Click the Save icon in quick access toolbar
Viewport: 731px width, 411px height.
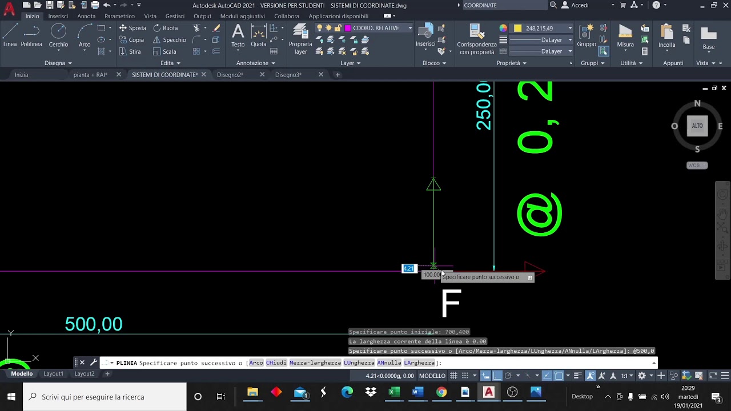pos(49,5)
